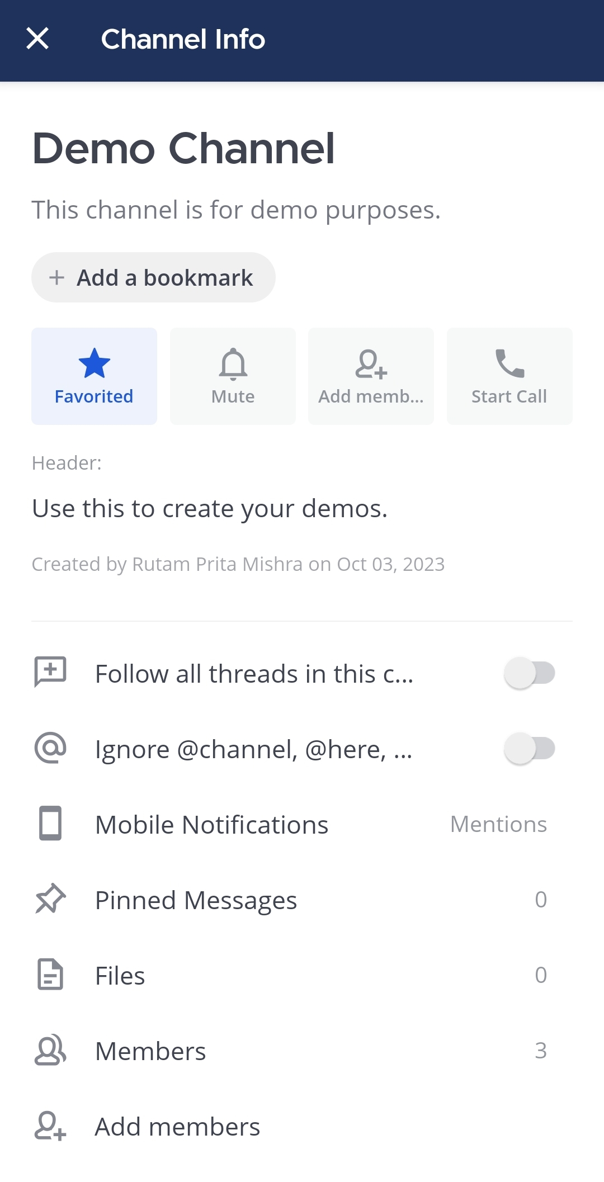Open Mobile Notifications Mentions setting
This screenshot has width=604, height=1182.
498,824
